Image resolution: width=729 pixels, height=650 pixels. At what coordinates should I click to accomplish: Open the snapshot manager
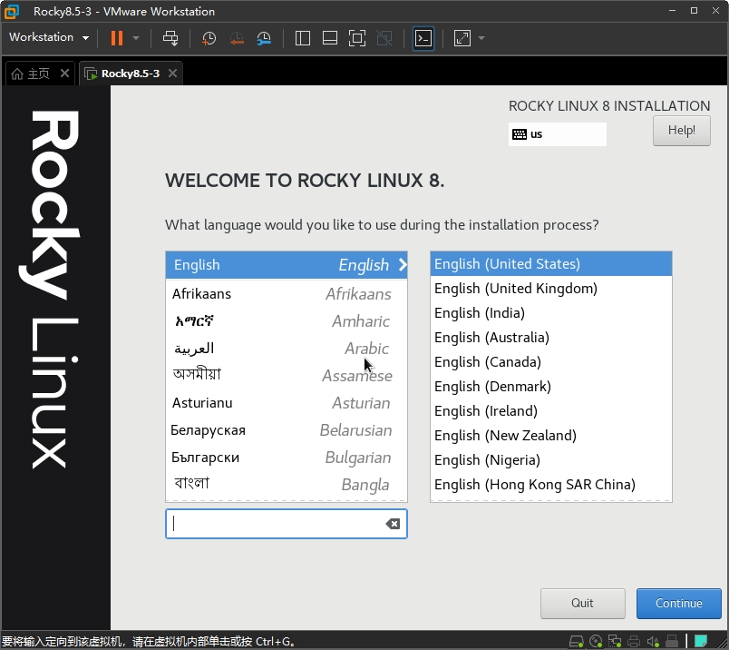coord(264,38)
